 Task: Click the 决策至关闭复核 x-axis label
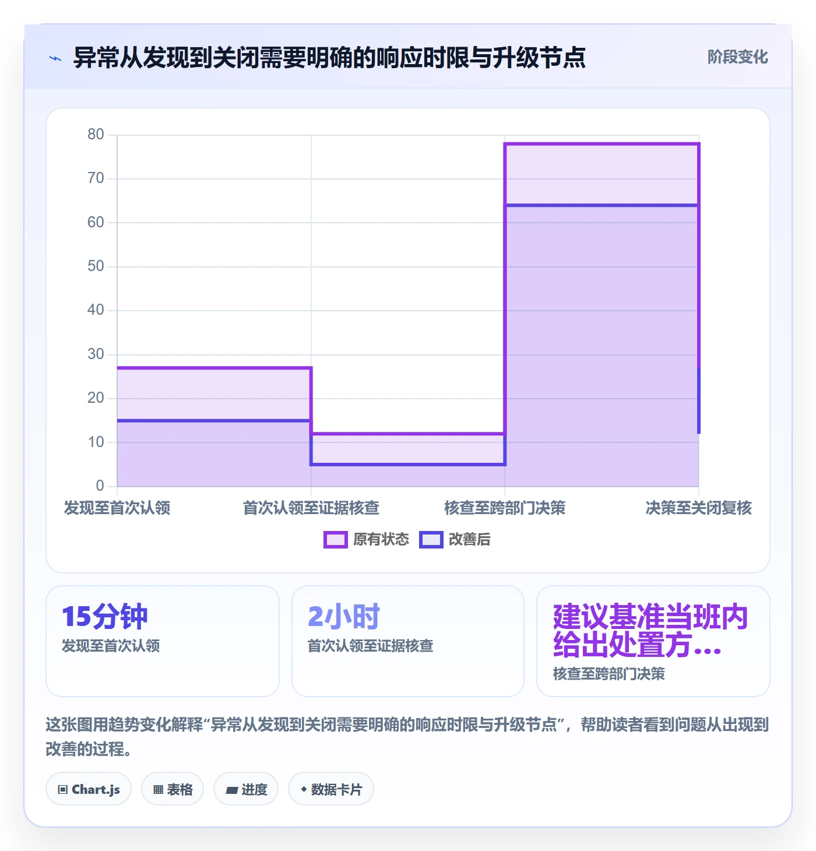pyautogui.click(x=699, y=508)
